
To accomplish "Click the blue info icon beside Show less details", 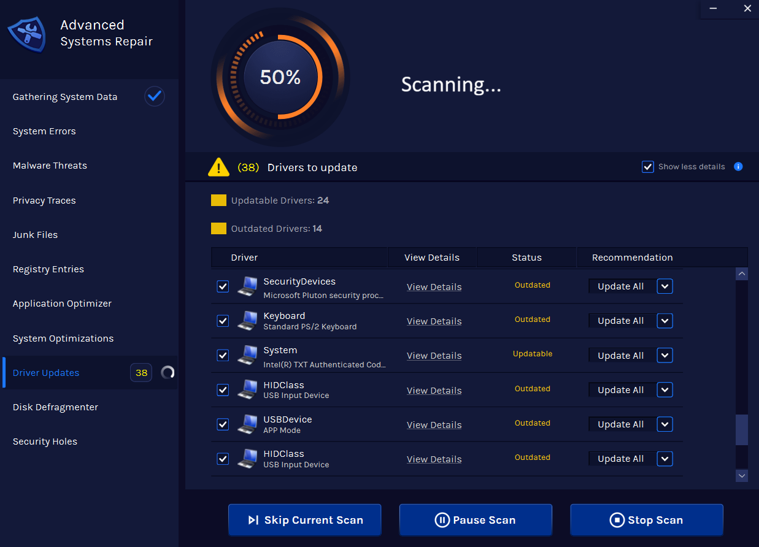I will click(738, 167).
